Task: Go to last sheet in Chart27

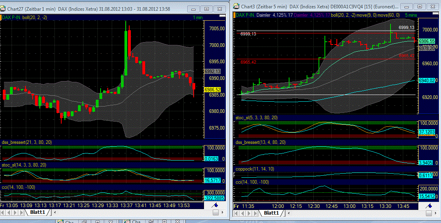Action: point(21,213)
